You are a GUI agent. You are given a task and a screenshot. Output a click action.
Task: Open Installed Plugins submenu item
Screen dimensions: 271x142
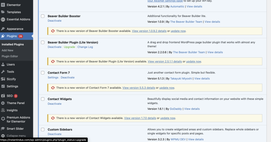click(13, 44)
